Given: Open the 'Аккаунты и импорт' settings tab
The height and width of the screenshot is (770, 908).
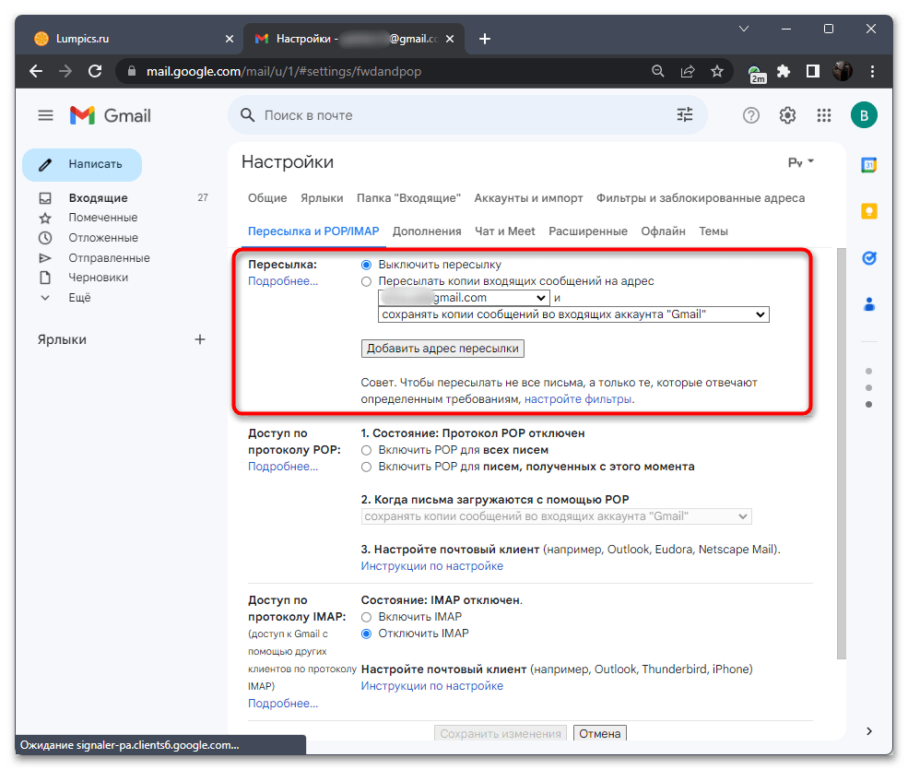Looking at the screenshot, I should point(528,198).
